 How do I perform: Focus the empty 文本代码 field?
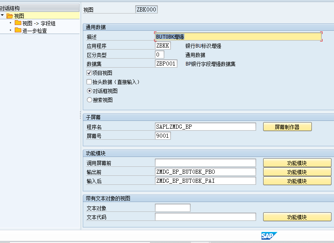click(205, 217)
